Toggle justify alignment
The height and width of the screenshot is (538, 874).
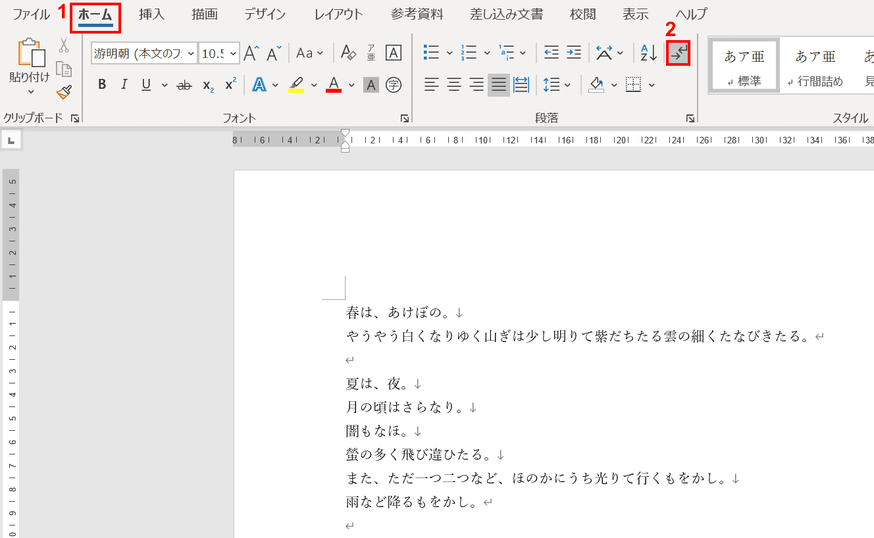499,85
